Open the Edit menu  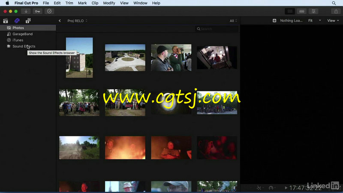[x=57, y=3]
